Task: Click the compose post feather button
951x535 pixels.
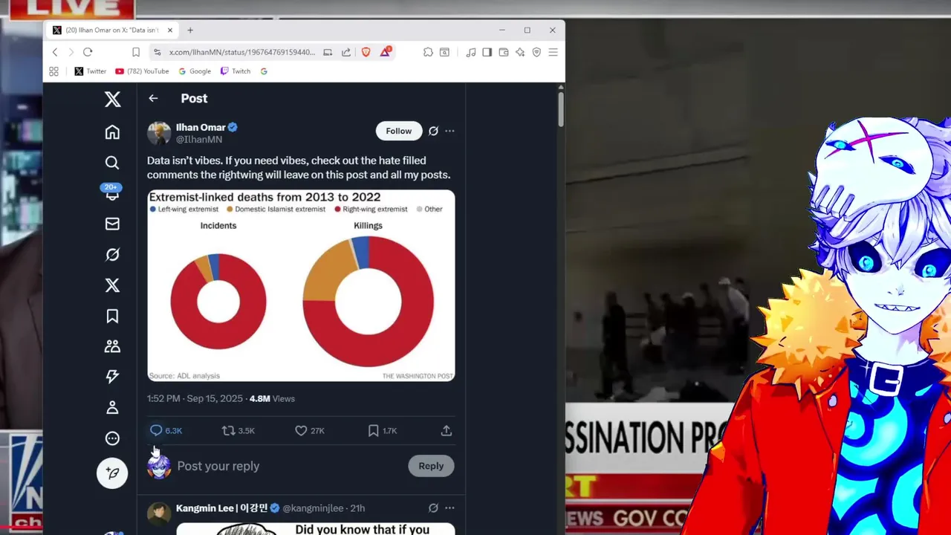Action: 112,473
